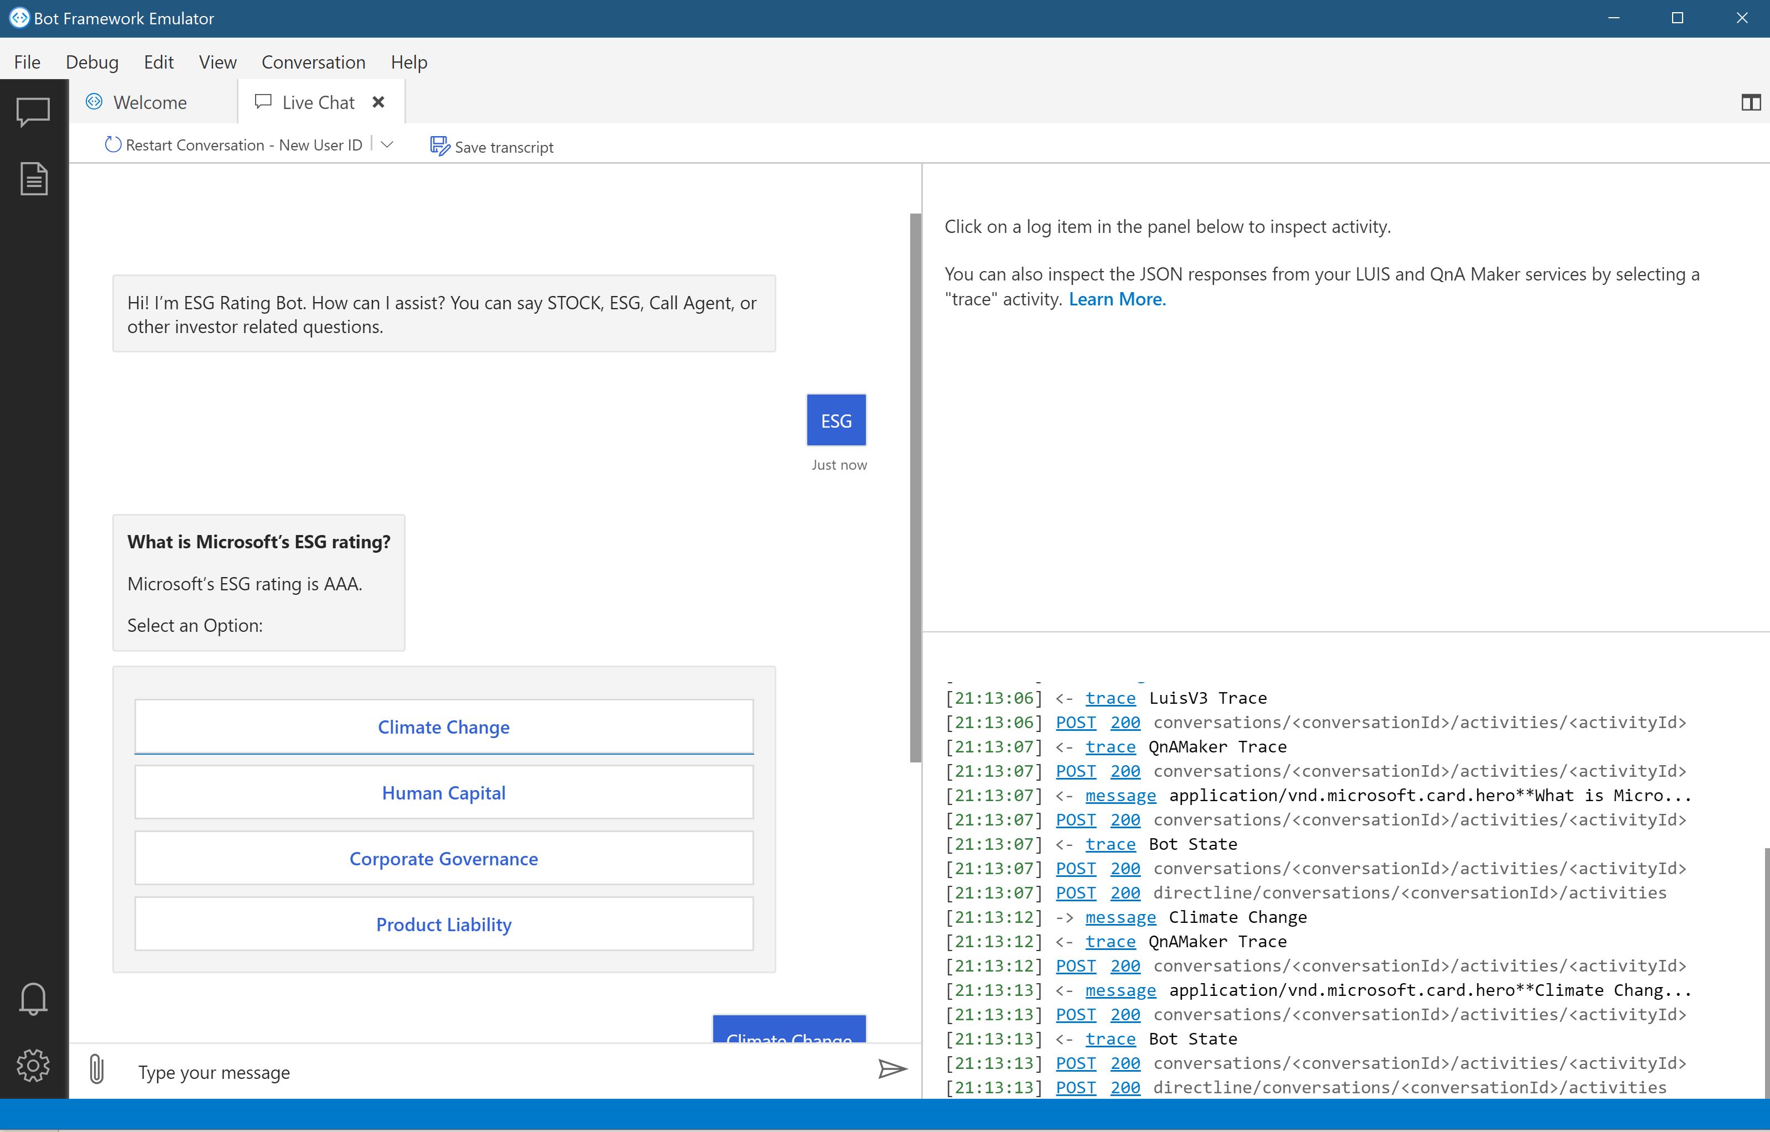Image resolution: width=1770 pixels, height=1132 pixels.
Task: Open the outgoing Climate Change message link
Action: pos(1120,917)
